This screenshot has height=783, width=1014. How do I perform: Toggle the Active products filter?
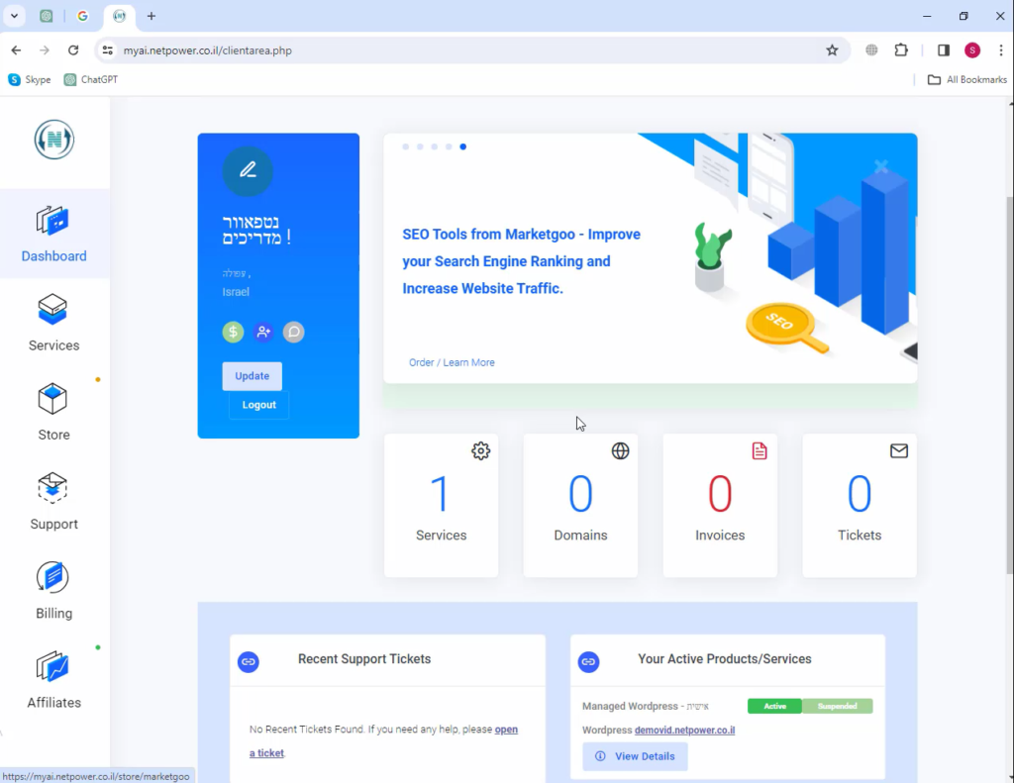pos(773,706)
